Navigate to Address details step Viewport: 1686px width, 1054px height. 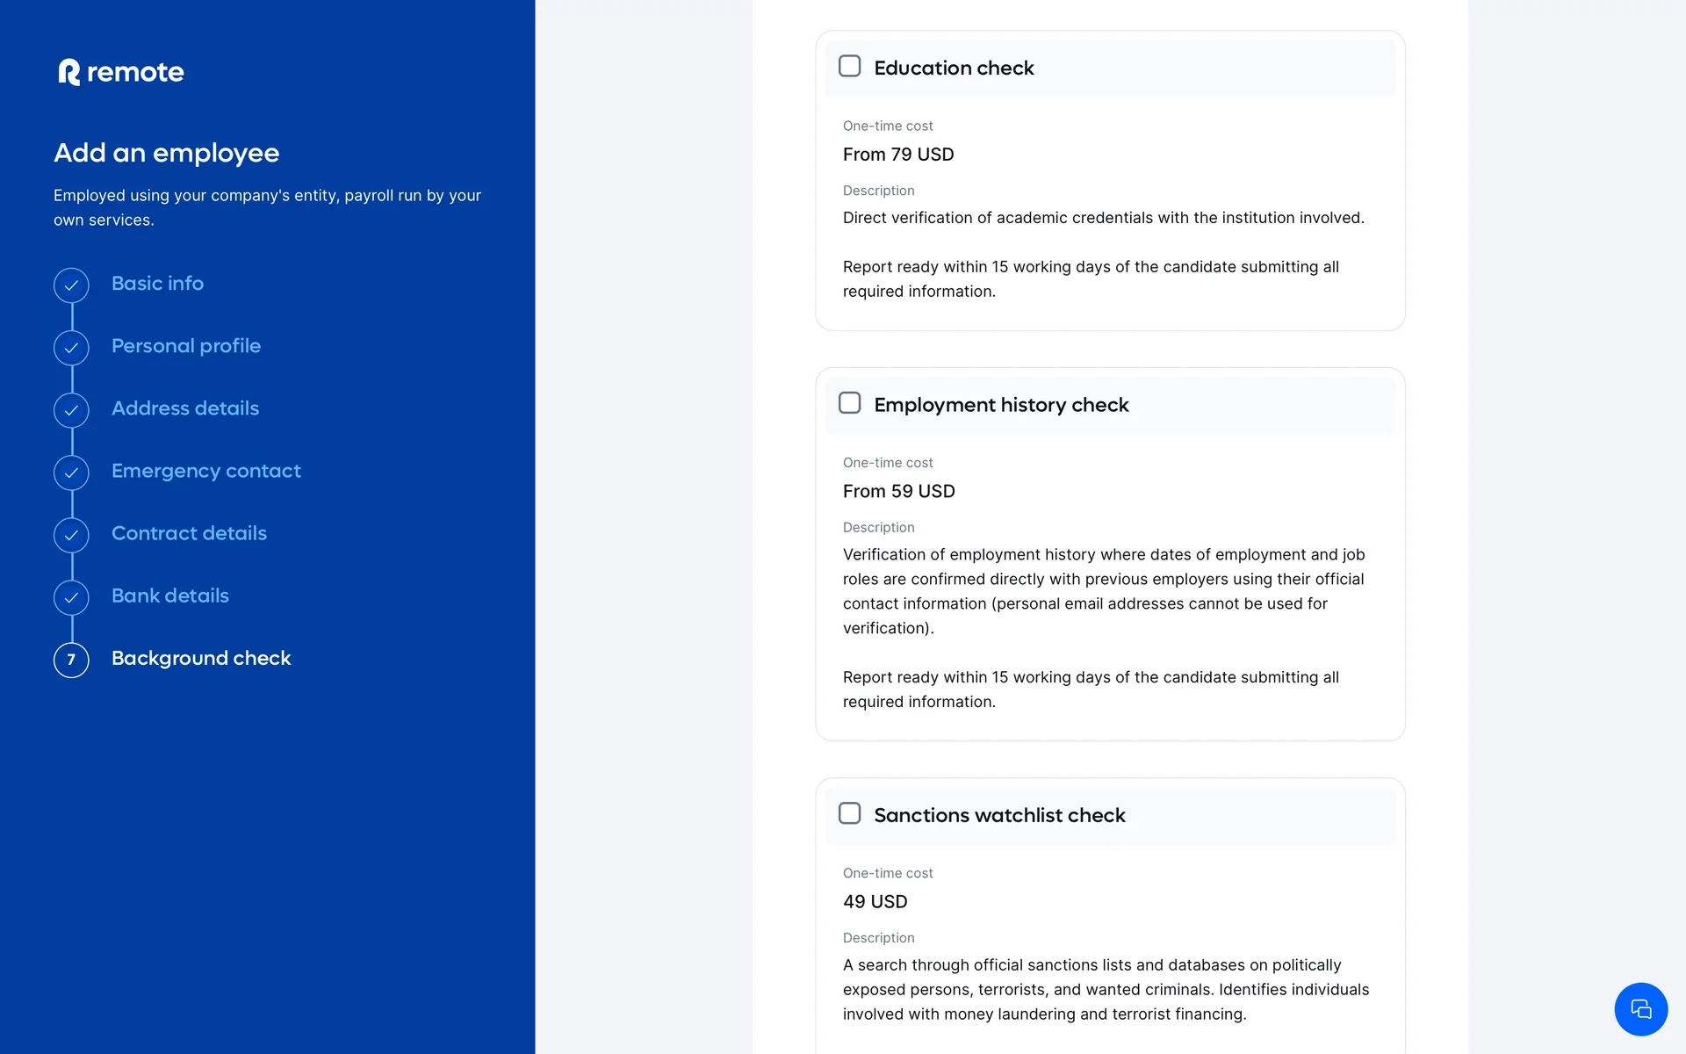pyautogui.click(x=184, y=408)
